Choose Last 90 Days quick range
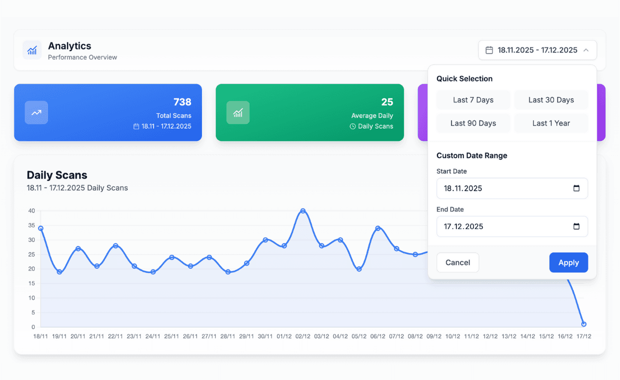This screenshot has width=620, height=380. coord(473,123)
